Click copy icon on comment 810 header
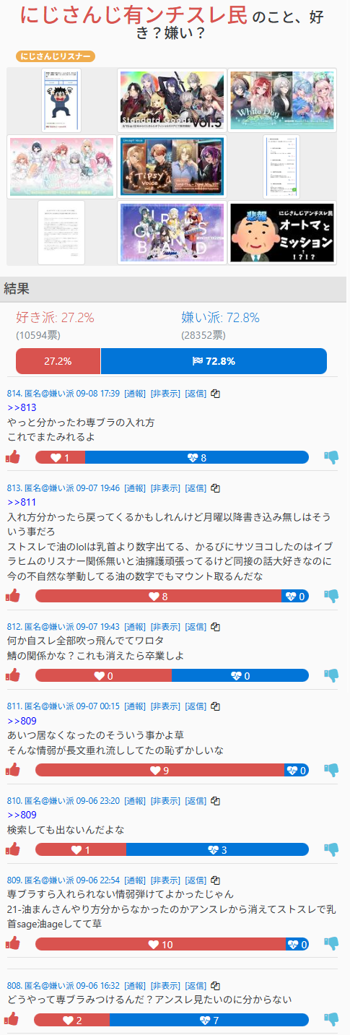350x1035 pixels. (x=215, y=801)
